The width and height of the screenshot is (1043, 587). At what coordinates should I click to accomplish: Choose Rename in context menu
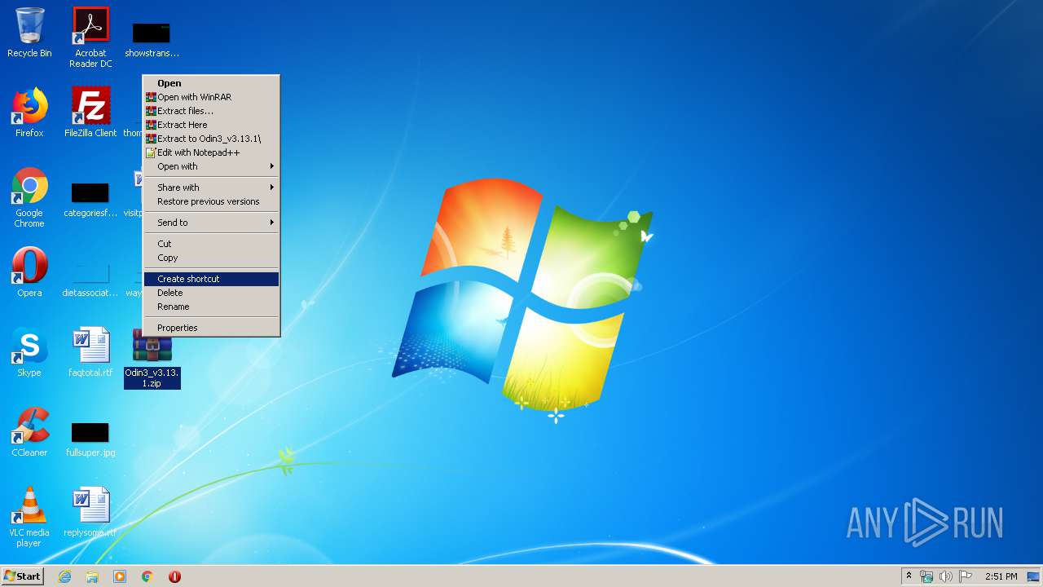211,307
